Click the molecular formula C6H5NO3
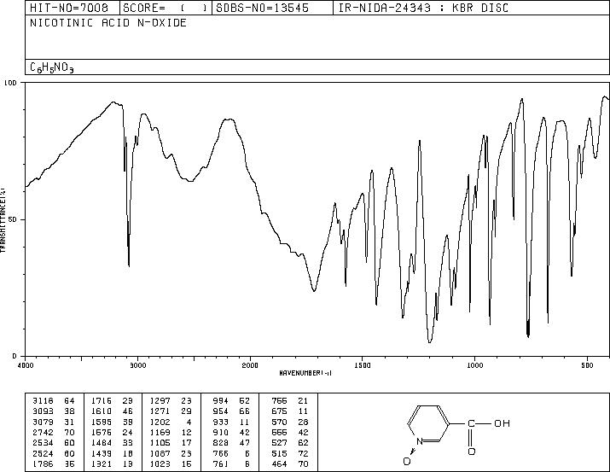Viewport: 610px width, 472px height. click(52, 67)
